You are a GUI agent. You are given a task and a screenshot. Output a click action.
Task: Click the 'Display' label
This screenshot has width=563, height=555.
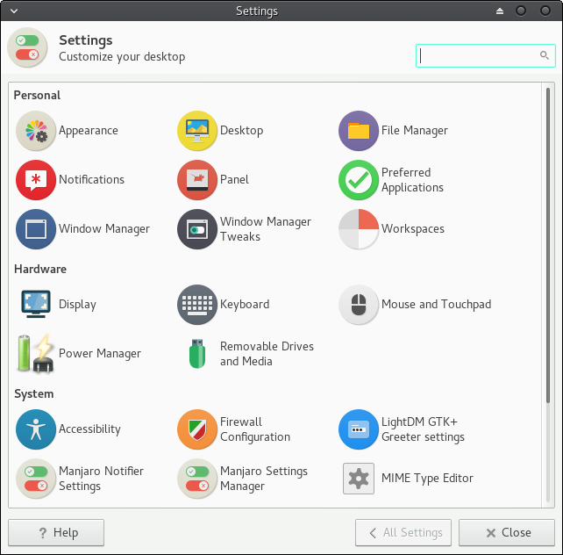click(x=77, y=305)
